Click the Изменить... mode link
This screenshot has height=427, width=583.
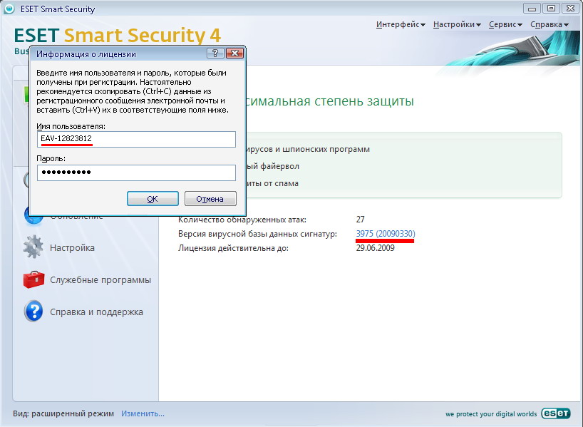click(143, 413)
